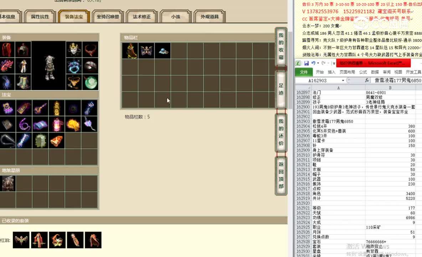Click the 足迹 side button
Viewport: 422px width, 257px height.
[281, 89]
